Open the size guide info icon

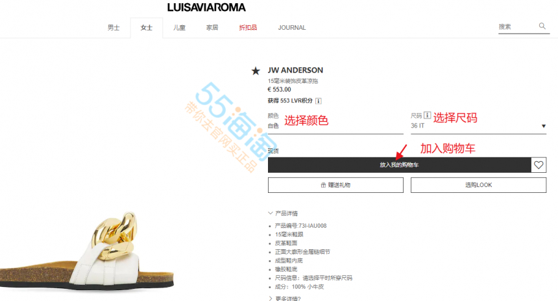pyautogui.click(x=428, y=115)
